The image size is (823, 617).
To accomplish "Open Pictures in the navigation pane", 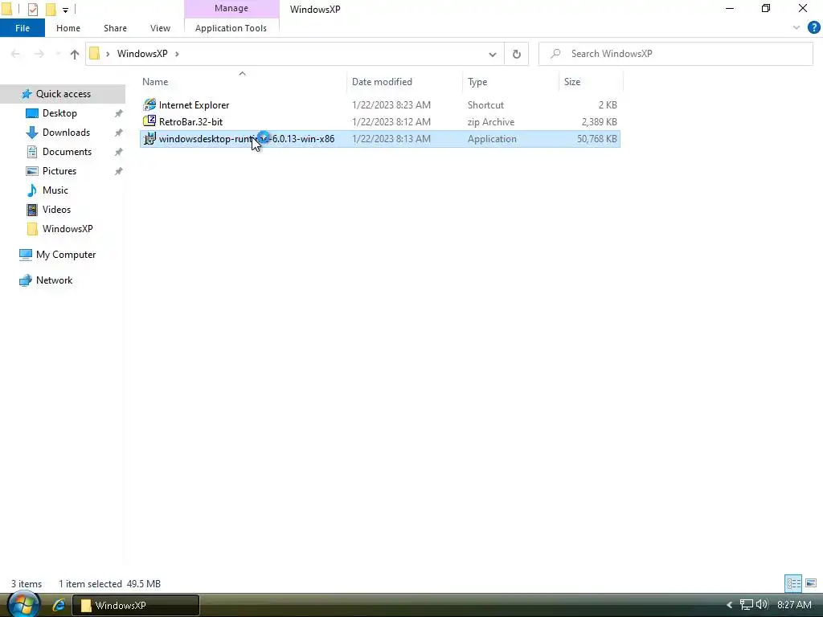I will (x=59, y=171).
